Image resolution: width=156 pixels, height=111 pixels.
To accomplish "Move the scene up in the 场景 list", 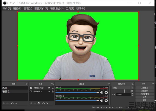I will pos(12,103).
